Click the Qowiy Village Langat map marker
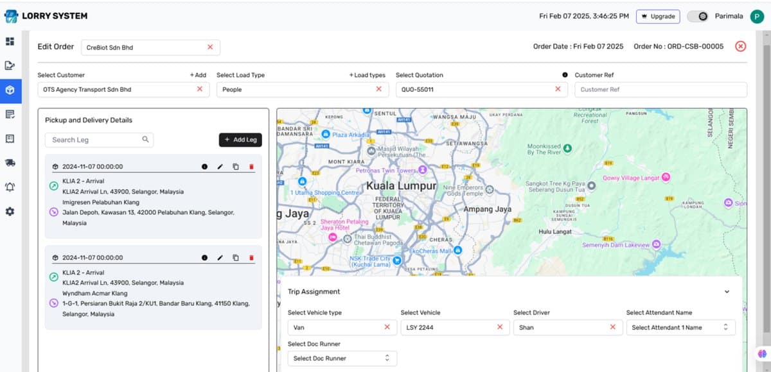The image size is (771, 372). (x=666, y=177)
